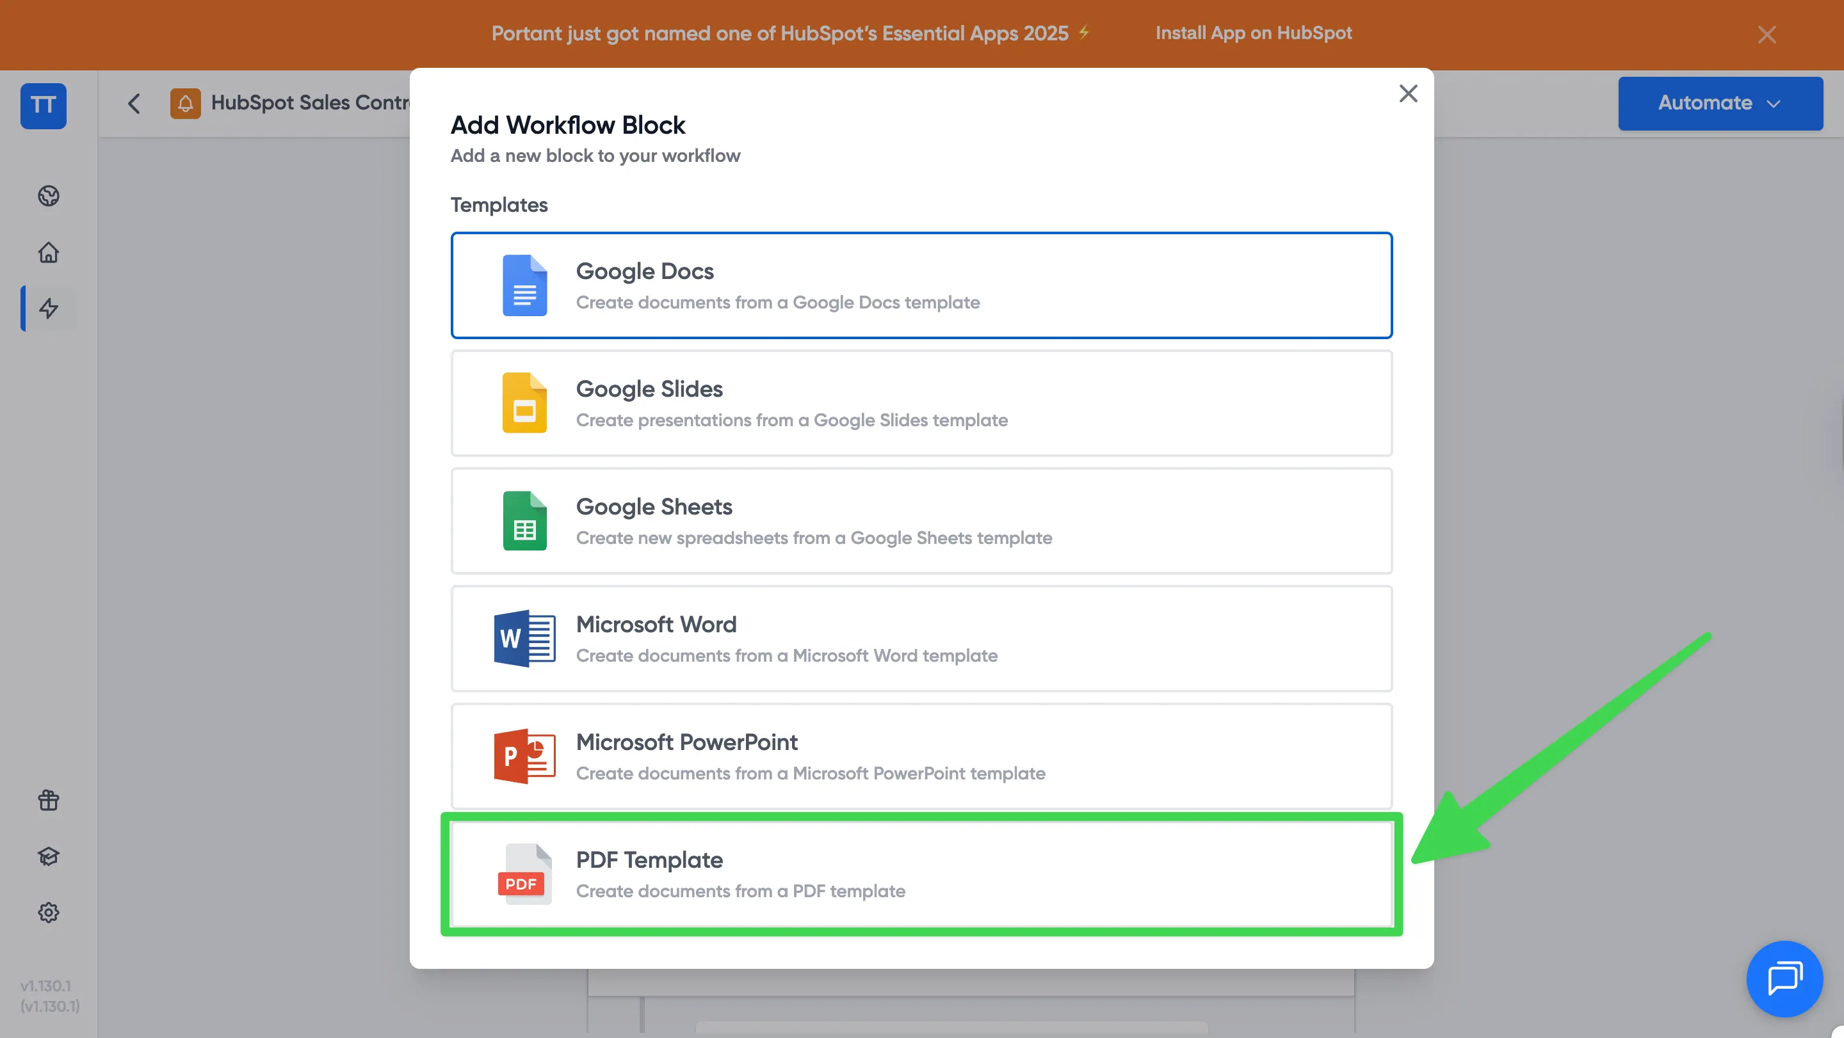Expand the Automate dropdown button
The width and height of the screenshot is (1844, 1038).
coord(1720,103)
